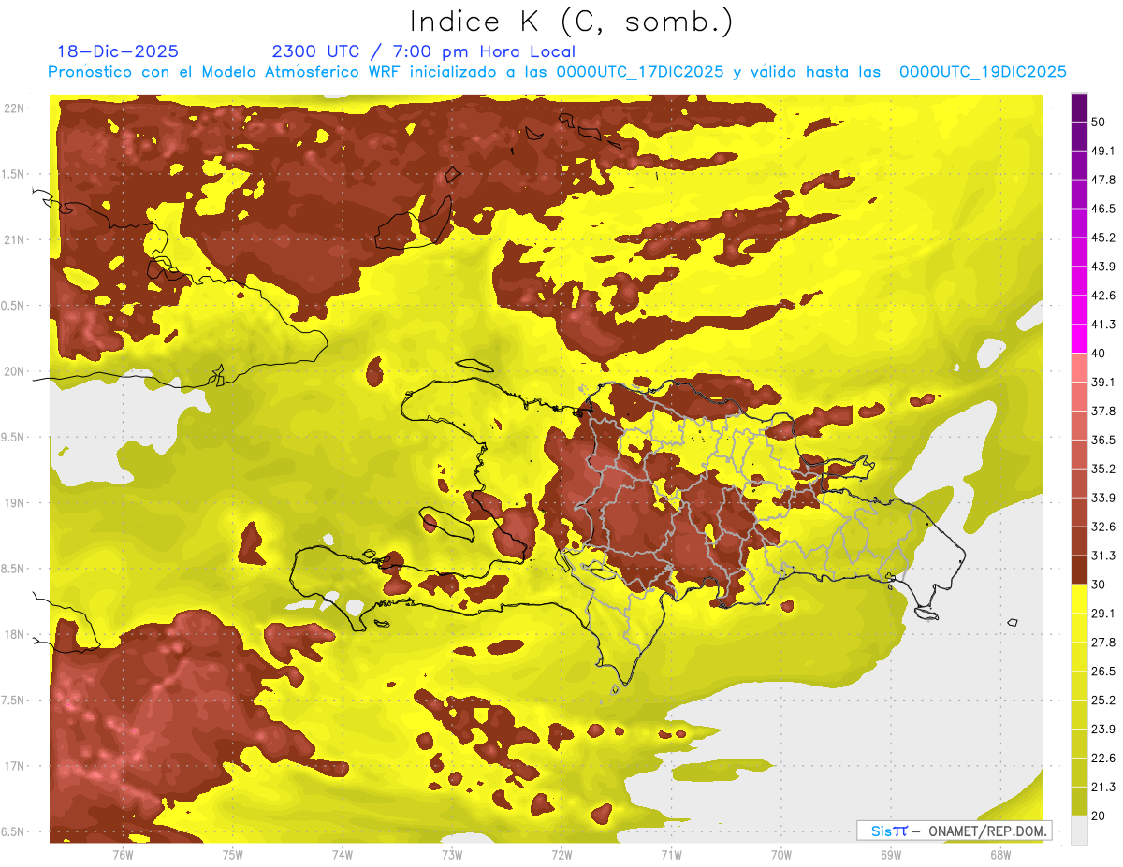Click the colorbar value '31.3'
This screenshot has height=867, width=1123.
click(x=1103, y=556)
